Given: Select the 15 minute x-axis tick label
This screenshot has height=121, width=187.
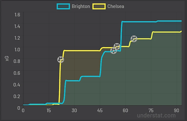Looking at the screenshot, I should point(49,110).
